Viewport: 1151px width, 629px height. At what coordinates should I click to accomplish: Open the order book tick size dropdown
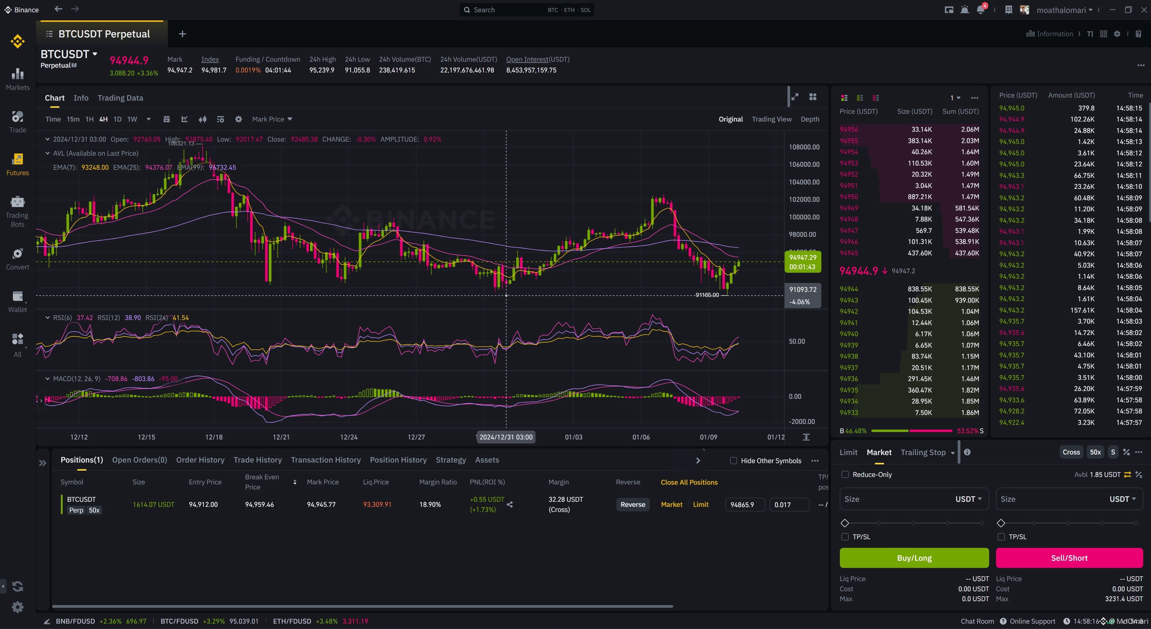pyautogui.click(x=955, y=98)
